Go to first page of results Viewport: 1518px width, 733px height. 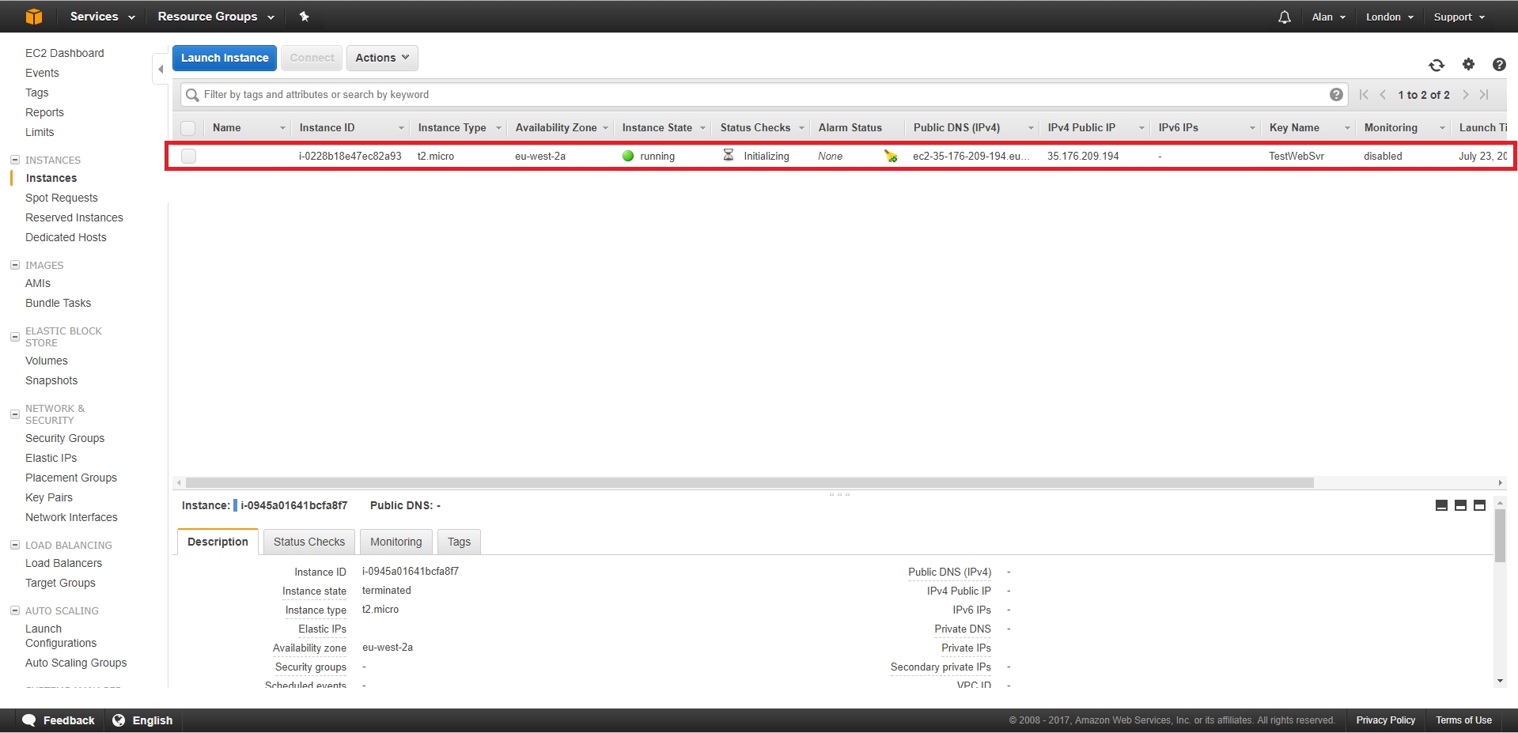1364,95
